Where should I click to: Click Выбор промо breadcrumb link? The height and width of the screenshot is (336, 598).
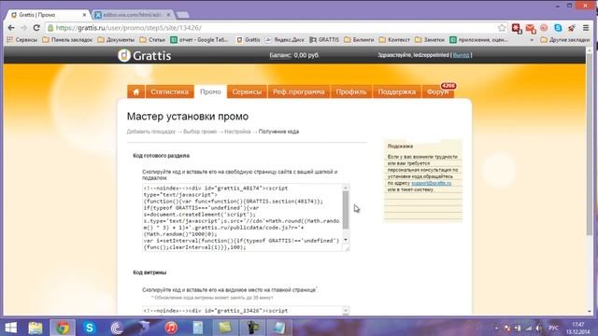[200, 132]
